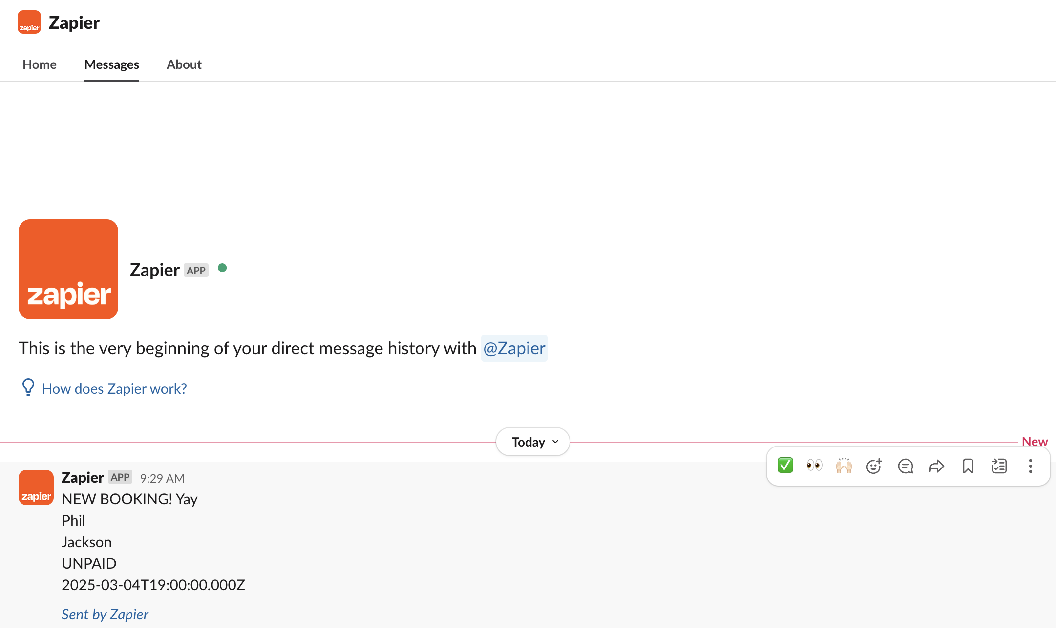Reply in thread to the message
Image resolution: width=1056 pixels, height=638 pixels.
coord(905,466)
